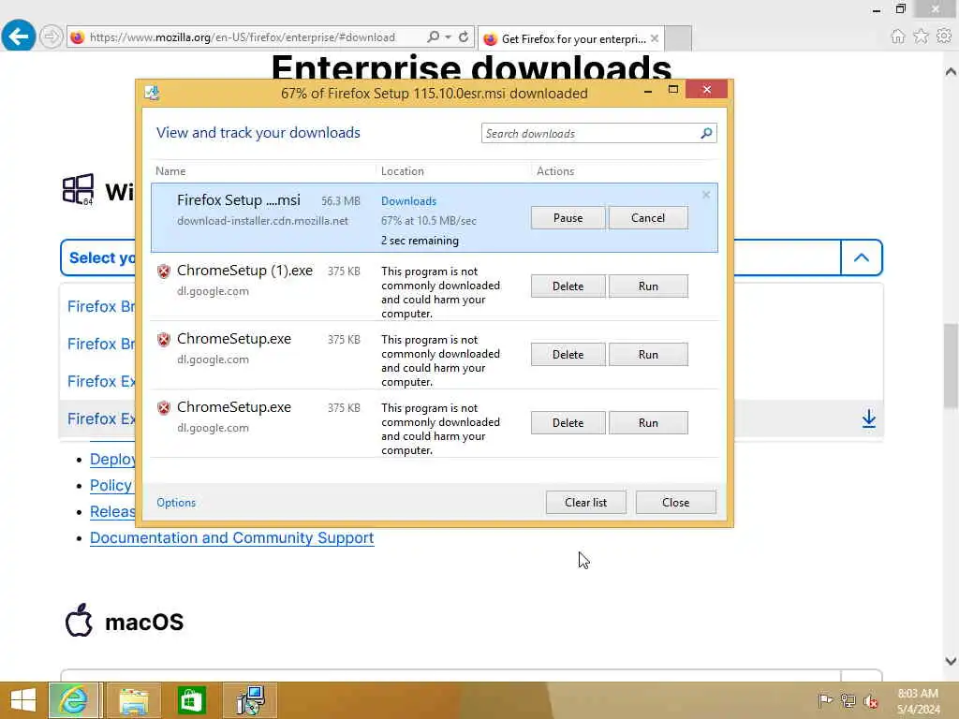The width and height of the screenshot is (959, 719).
Task: Remove Firefox Setup entry with its X icon
Action: [706, 195]
